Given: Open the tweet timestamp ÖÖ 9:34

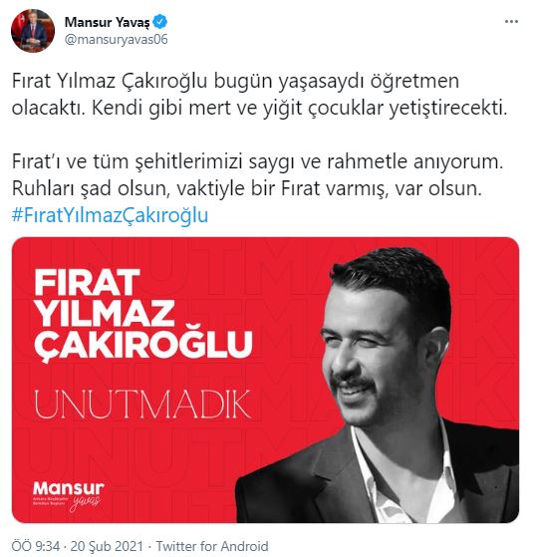Looking at the screenshot, I should click(36, 546).
